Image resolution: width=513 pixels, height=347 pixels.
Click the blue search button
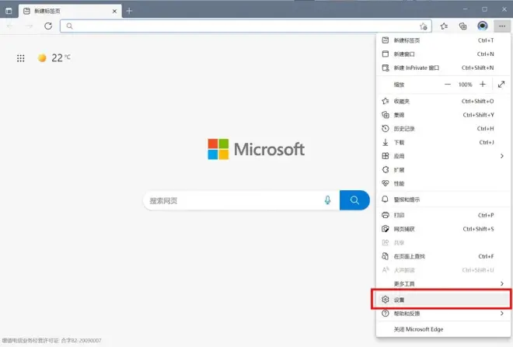(x=354, y=200)
